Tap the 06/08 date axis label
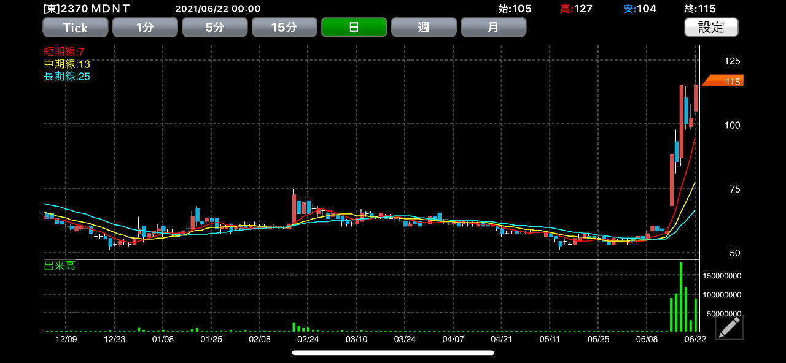The height and width of the screenshot is (363, 786). coord(647,339)
